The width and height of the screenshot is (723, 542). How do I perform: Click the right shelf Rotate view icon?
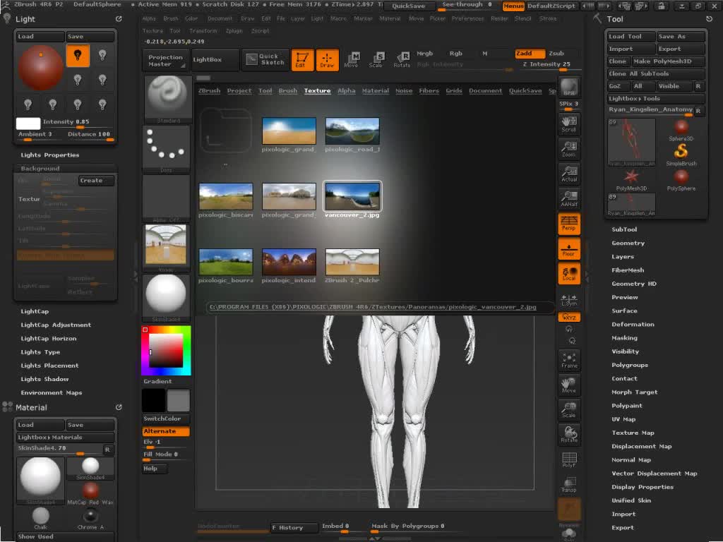point(569,435)
